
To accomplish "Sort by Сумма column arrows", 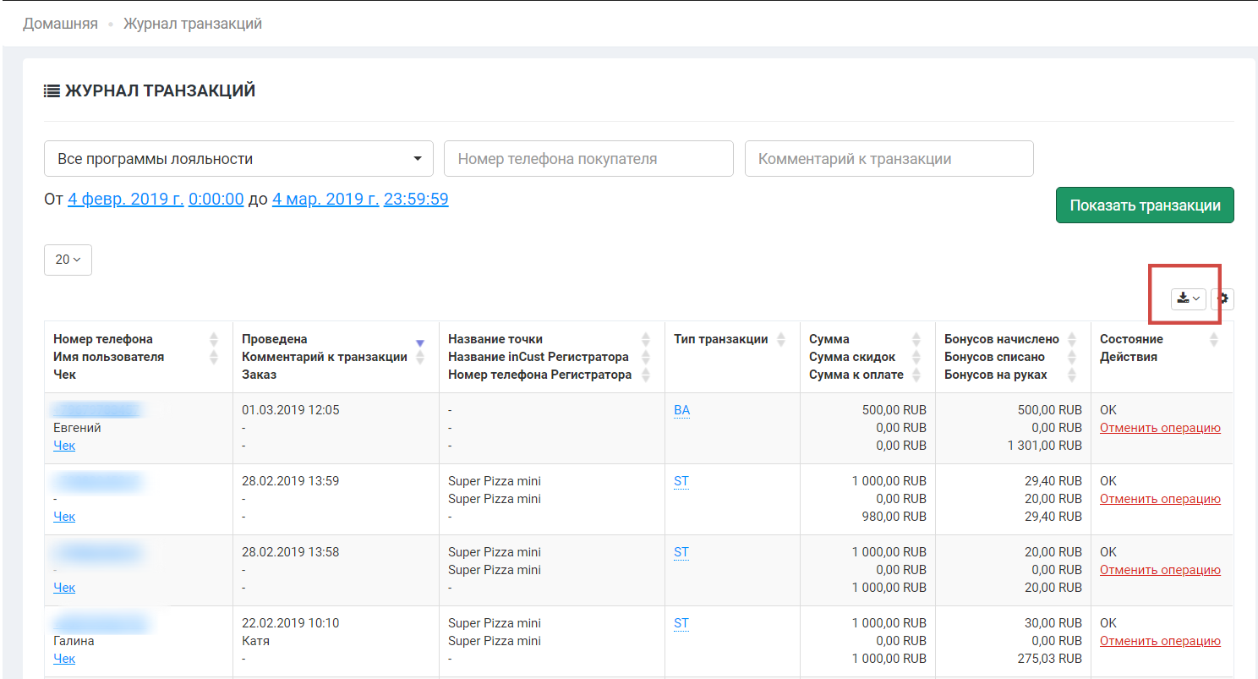I will 916,339.
